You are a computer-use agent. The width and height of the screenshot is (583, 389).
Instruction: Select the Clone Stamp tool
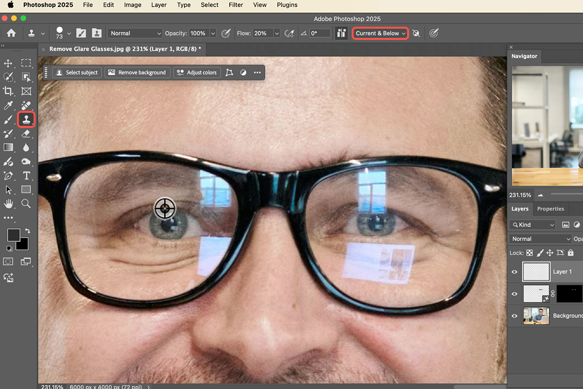pos(26,119)
